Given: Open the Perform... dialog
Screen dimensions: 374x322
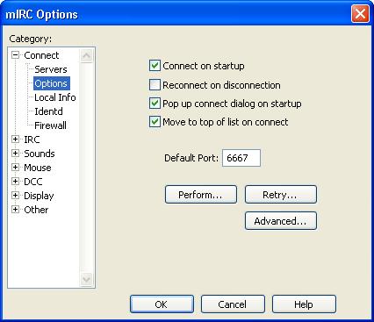Looking at the screenshot, I should [x=201, y=195].
